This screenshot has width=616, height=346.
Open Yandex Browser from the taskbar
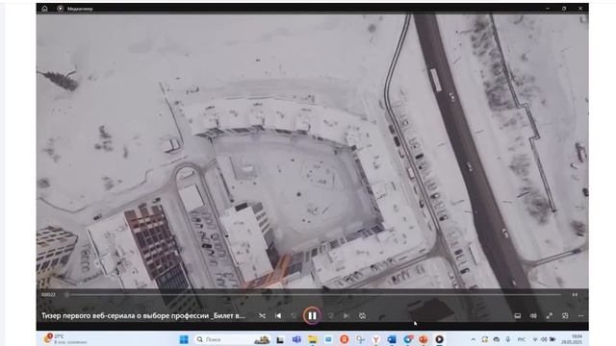pyautogui.click(x=376, y=339)
